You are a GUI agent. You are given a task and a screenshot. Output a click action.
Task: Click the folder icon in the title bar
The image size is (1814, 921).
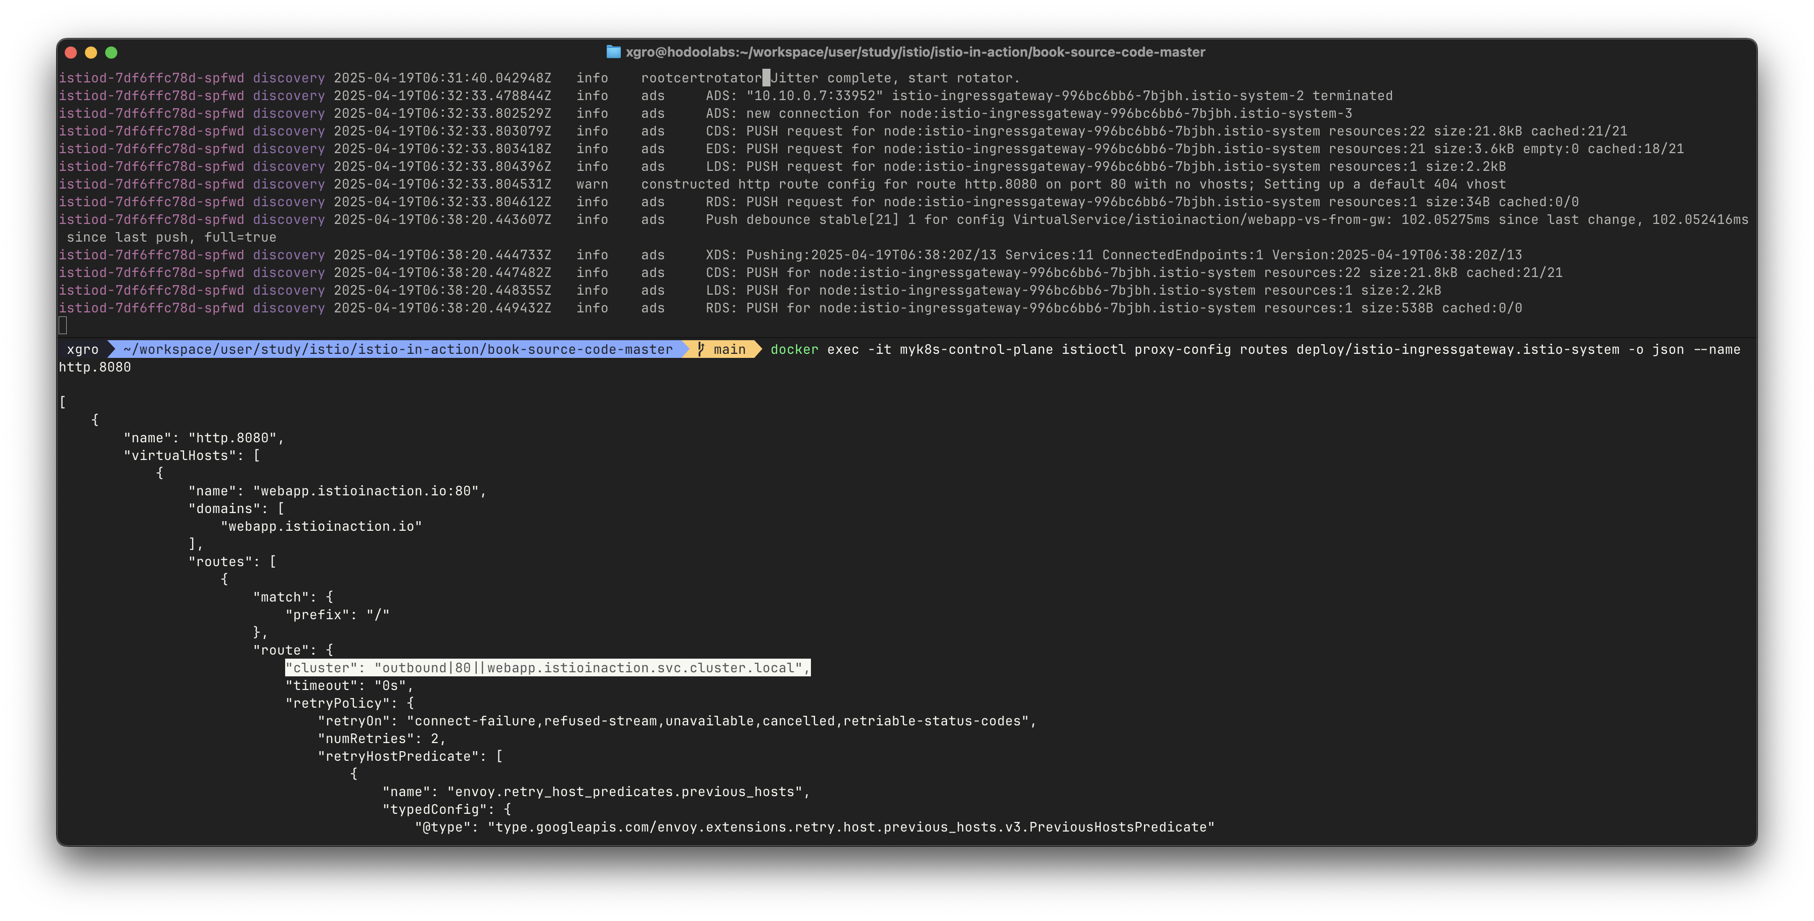[613, 52]
